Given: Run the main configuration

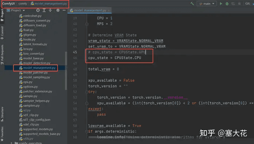Looking at the screenshot, I should 221,4.
